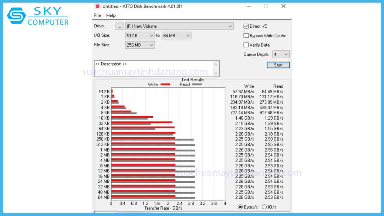Click the 64.49 MB/s read value
The width and height of the screenshot is (384, 216).
(x=272, y=91)
